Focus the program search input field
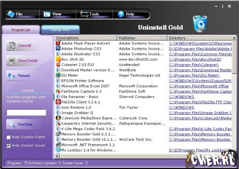The height and width of the screenshot is (169, 239). coord(26,112)
